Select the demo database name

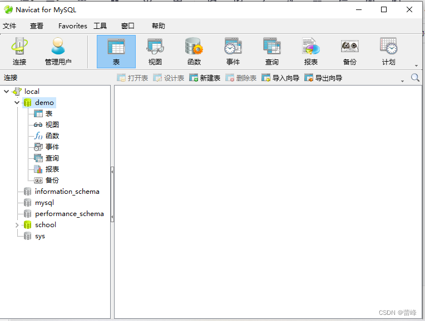45,103
